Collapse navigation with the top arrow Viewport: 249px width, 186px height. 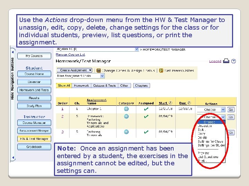click(x=13, y=52)
